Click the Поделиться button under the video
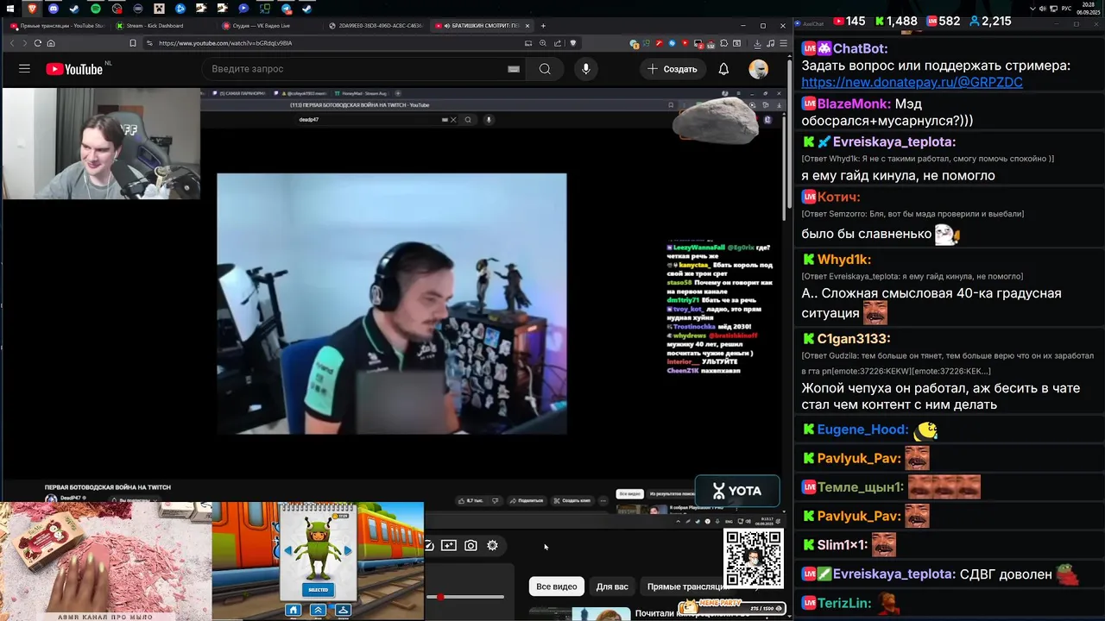 [526, 500]
